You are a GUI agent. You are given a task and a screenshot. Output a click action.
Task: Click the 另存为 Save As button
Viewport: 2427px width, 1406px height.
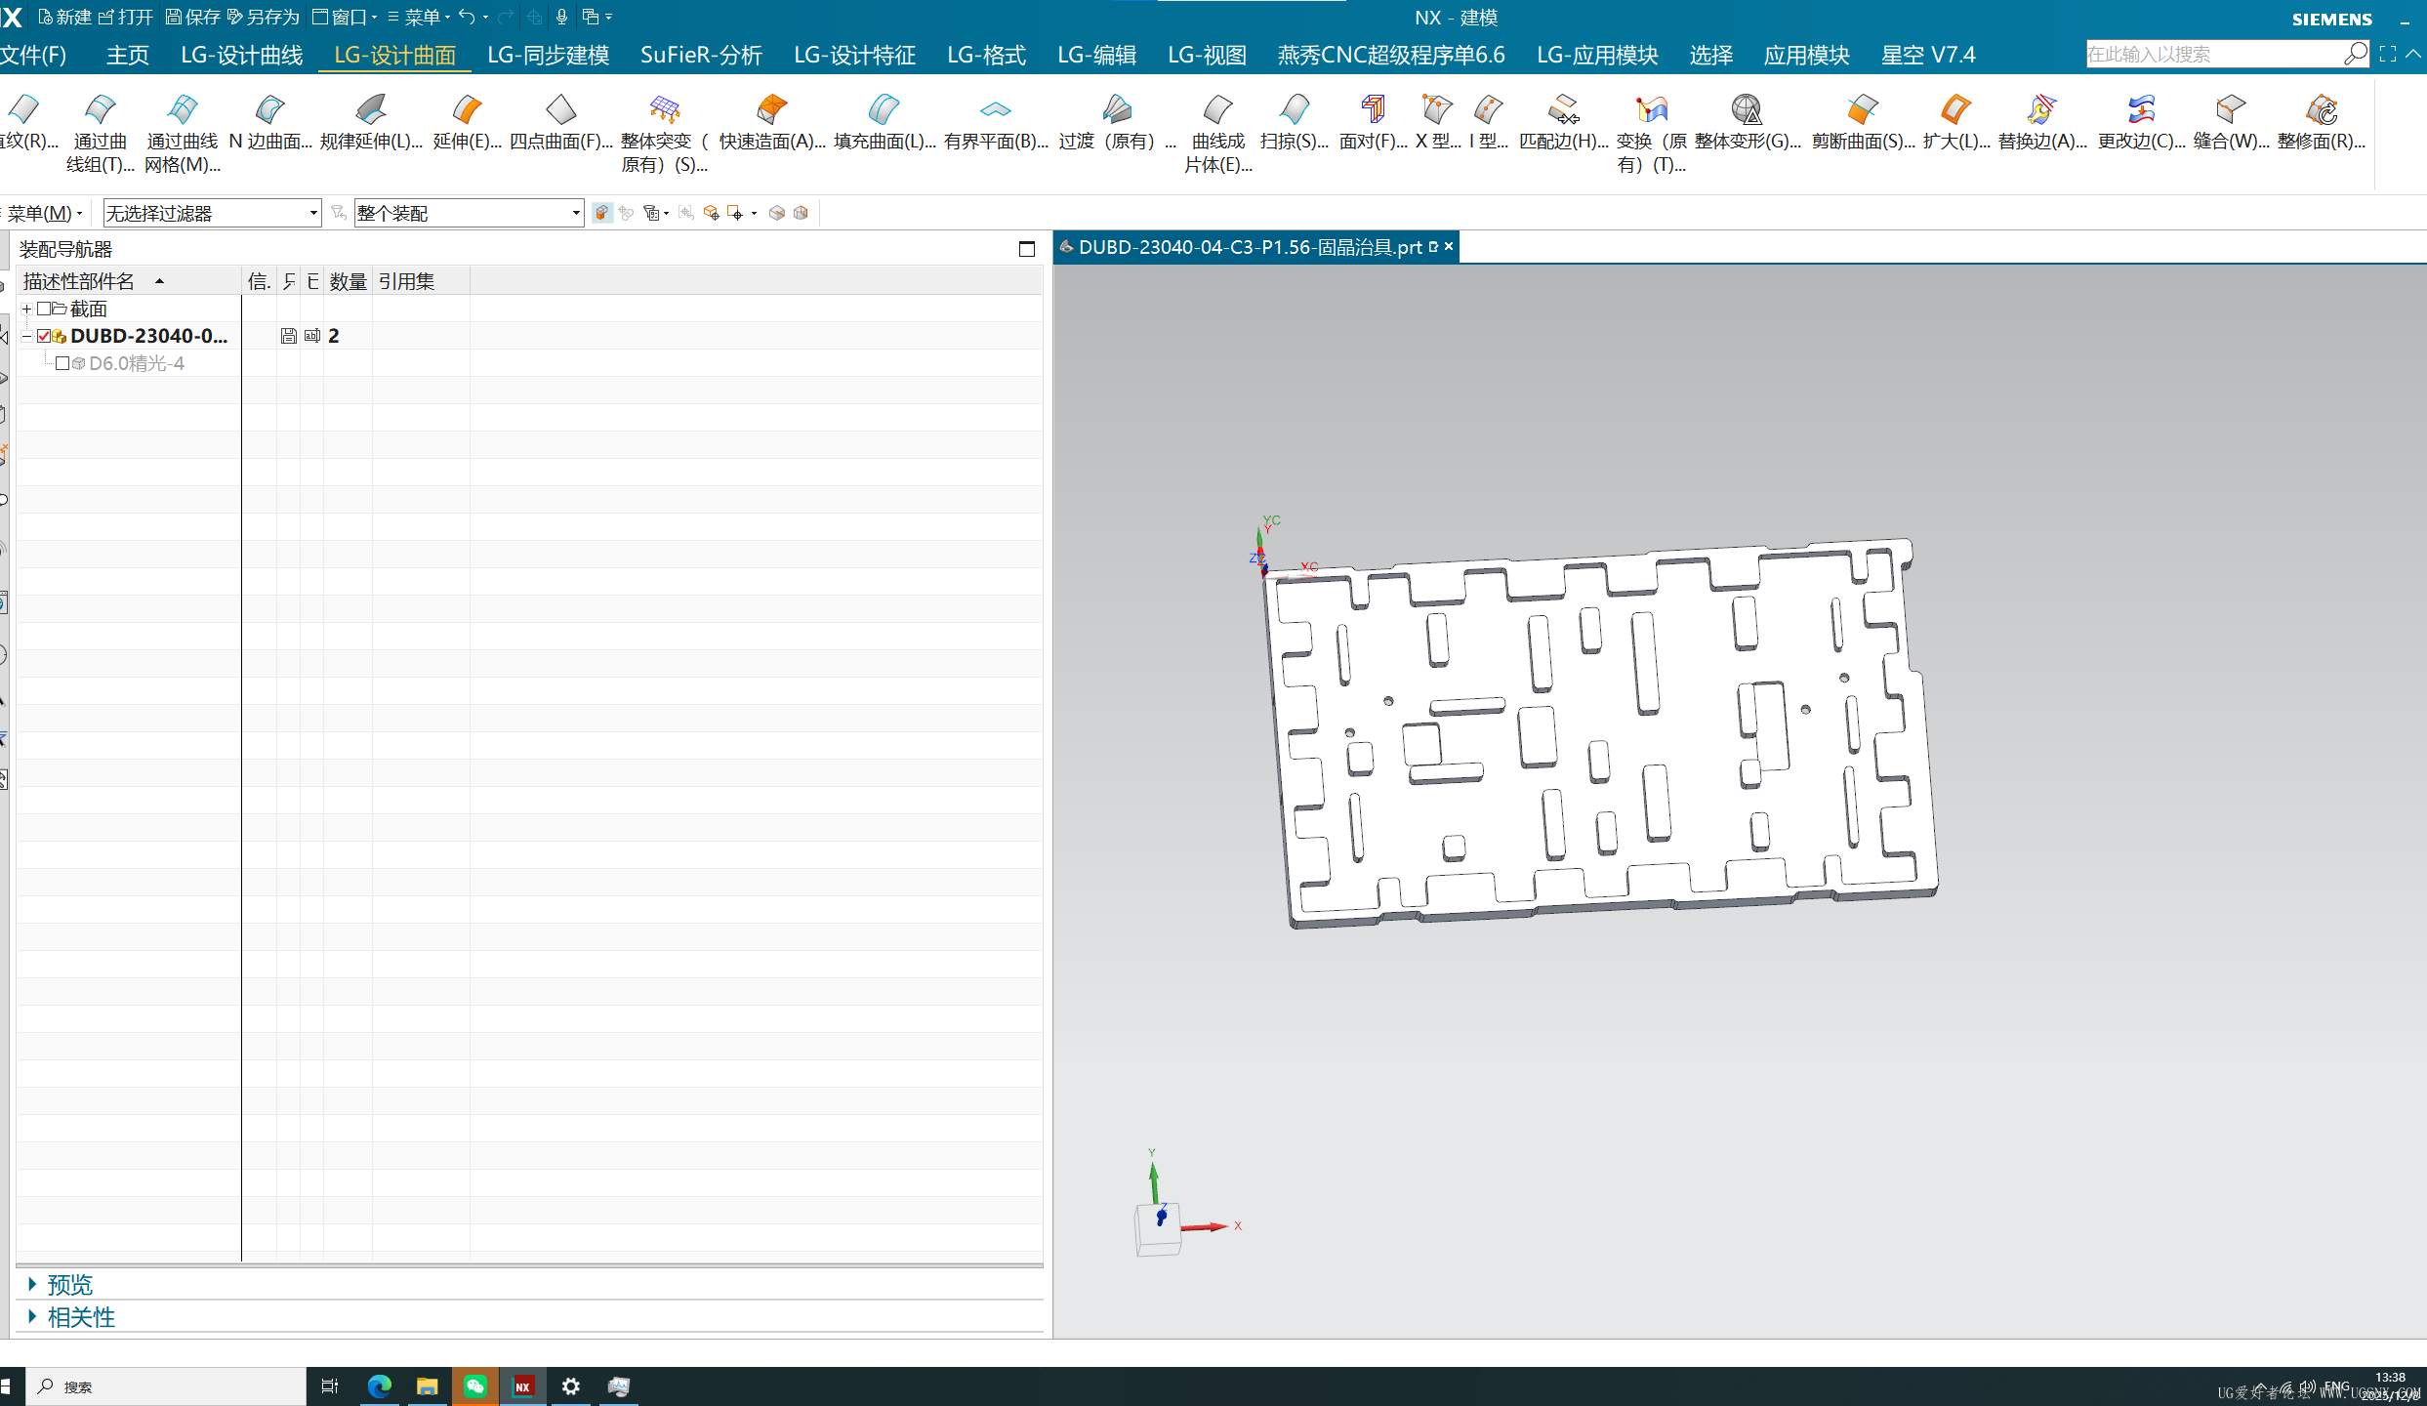pos(263,17)
